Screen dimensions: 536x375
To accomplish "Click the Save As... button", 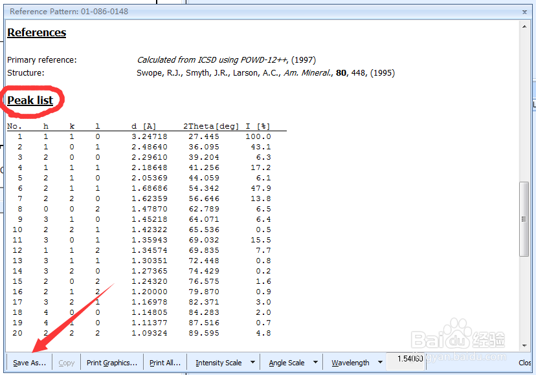I will (x=29, y=363).
